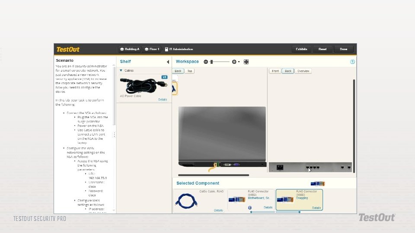Image resolution: width=415 pixels, height=233 pixels.
Task: Click the laptop's connected Ethernet port
Action: click(x=215, y=164)
